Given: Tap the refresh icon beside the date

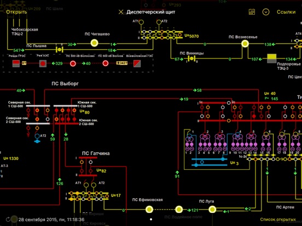Looking at the screenshot, I should pos(8,219).
